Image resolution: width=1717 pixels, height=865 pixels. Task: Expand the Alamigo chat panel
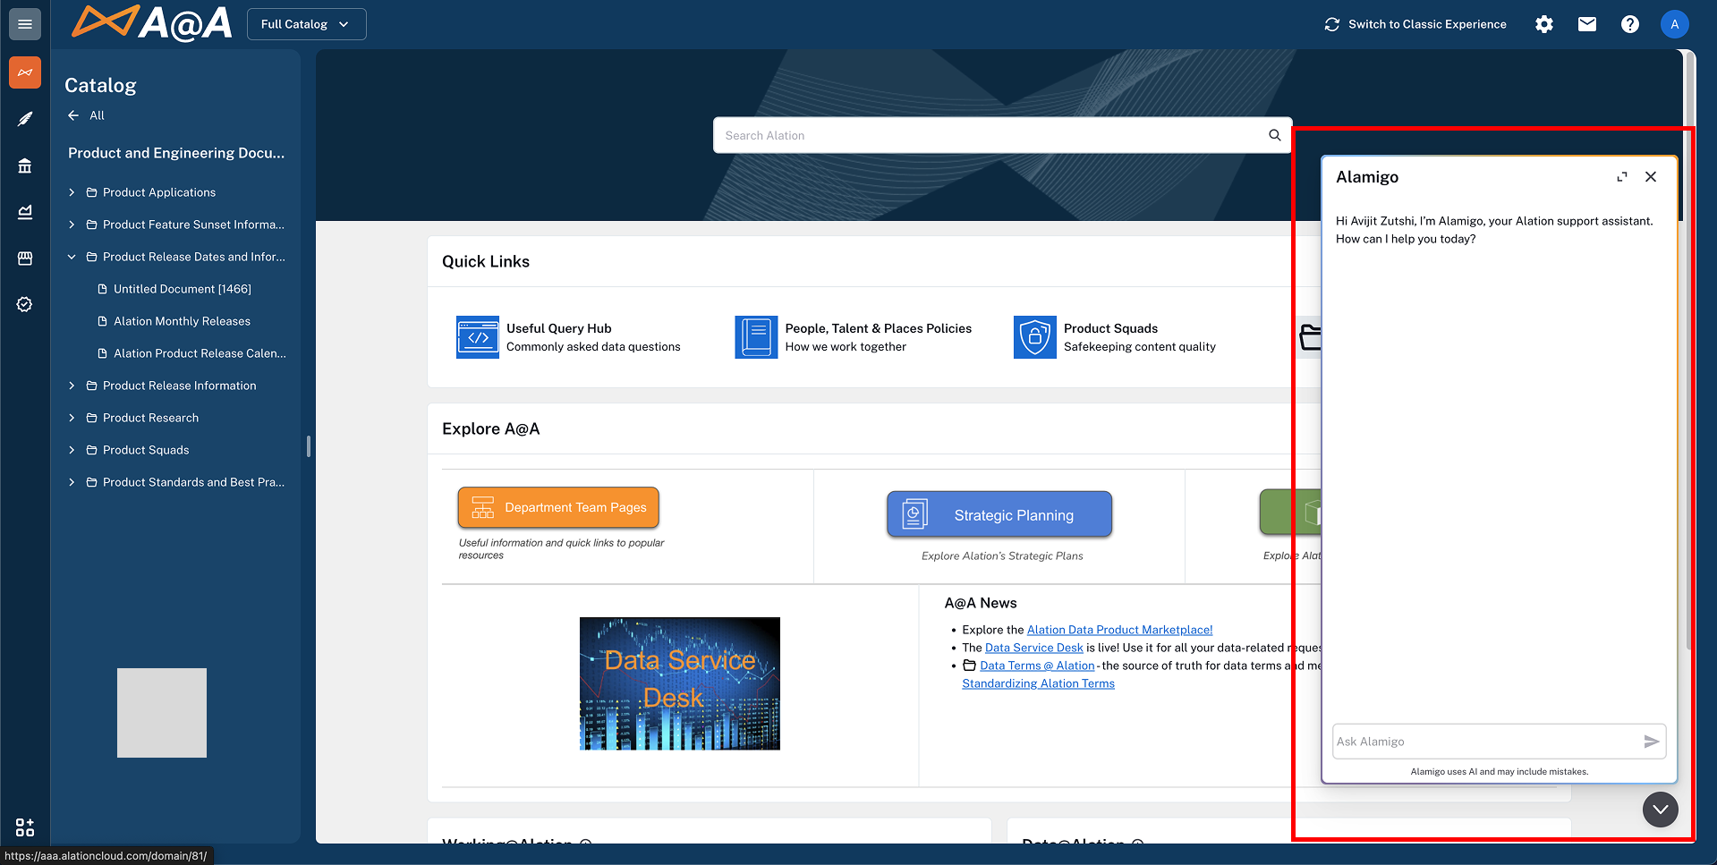(x=1621, y=177)
